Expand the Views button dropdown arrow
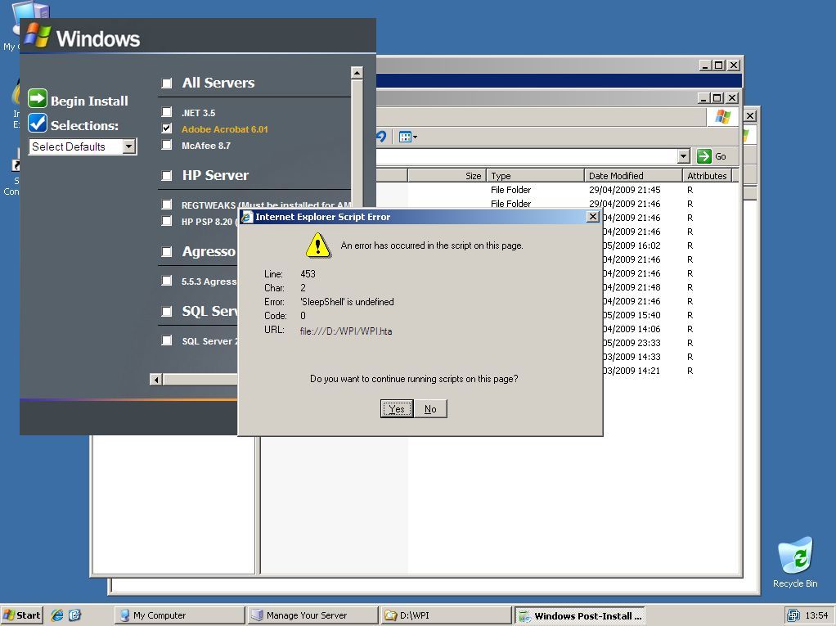The height and width of the screenshot is (626, 836). (x=416, y=137)
